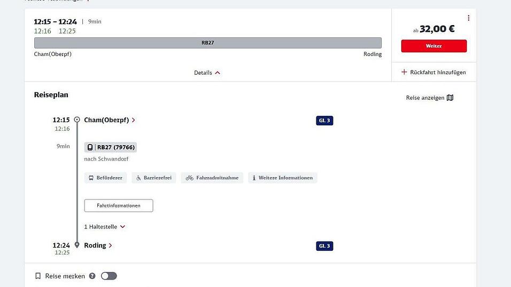
Task: Open the three-dot options menu
Action: tap(468, 18)
